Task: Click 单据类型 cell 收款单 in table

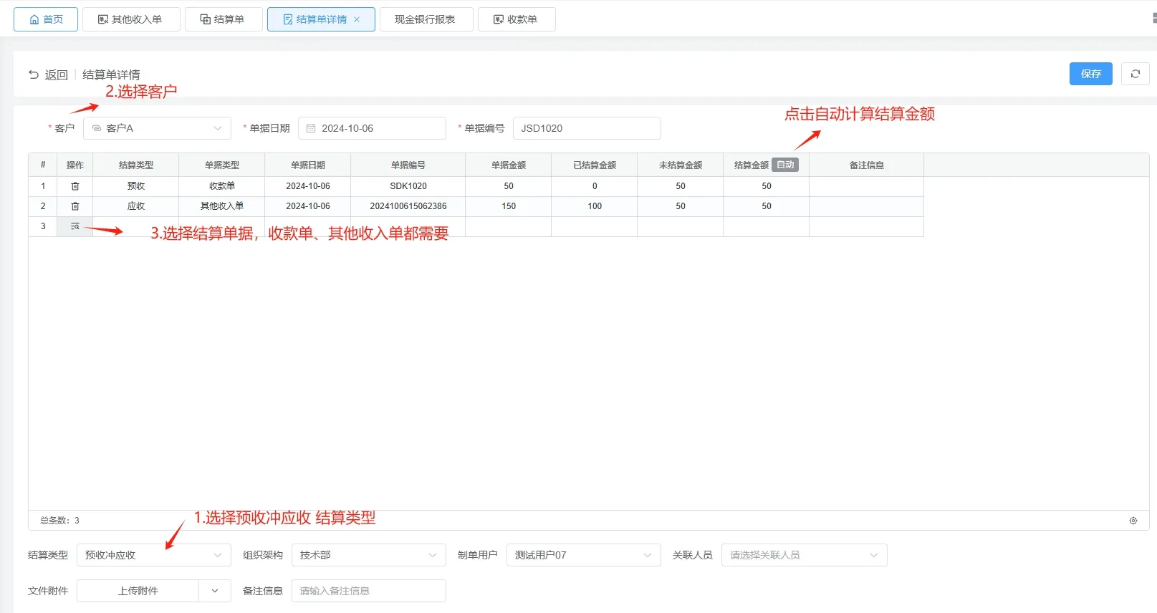Action: (x=222, y=186)
